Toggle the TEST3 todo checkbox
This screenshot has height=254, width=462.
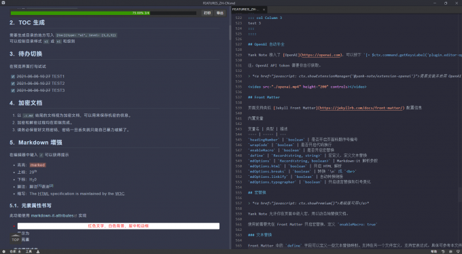13,90
